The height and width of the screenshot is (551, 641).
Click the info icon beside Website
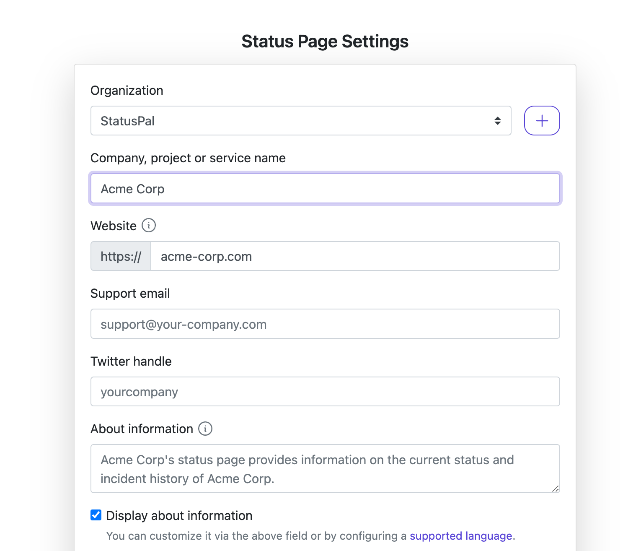tap(149, 226)
